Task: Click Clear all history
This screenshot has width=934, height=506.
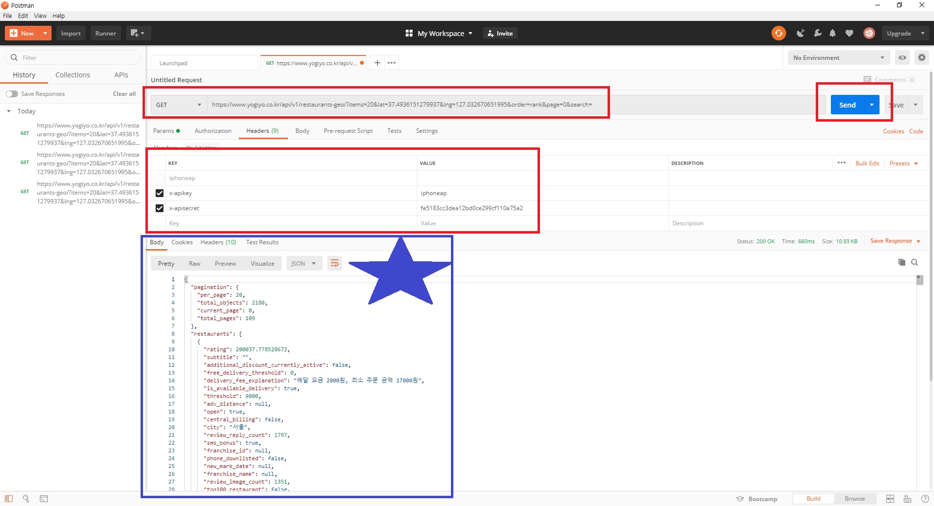Action: [124, 94]
